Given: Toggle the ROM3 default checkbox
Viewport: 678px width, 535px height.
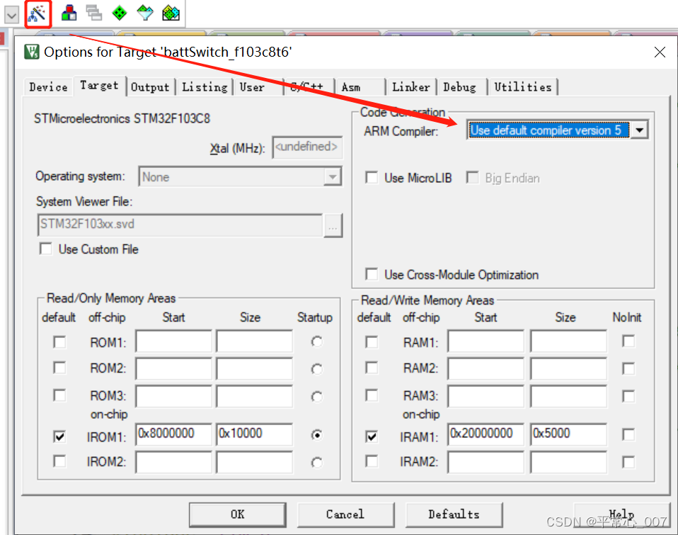Looking at the screenshot, I should [x=59, y=395].
